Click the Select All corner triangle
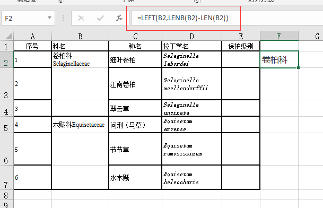Viewport: 323px width, 208px height. pyautogui.click(x=8, y=36)
